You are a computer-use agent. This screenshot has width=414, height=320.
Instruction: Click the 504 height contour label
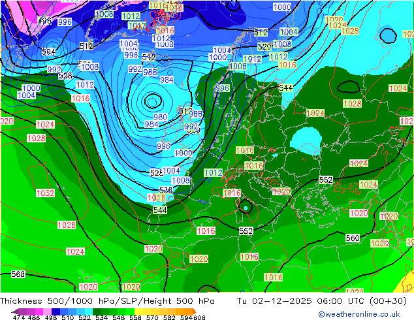click(x=49, y=52)
